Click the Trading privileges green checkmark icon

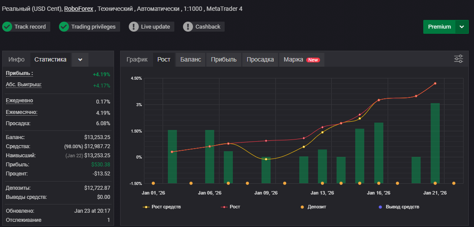tap(64, 26)
